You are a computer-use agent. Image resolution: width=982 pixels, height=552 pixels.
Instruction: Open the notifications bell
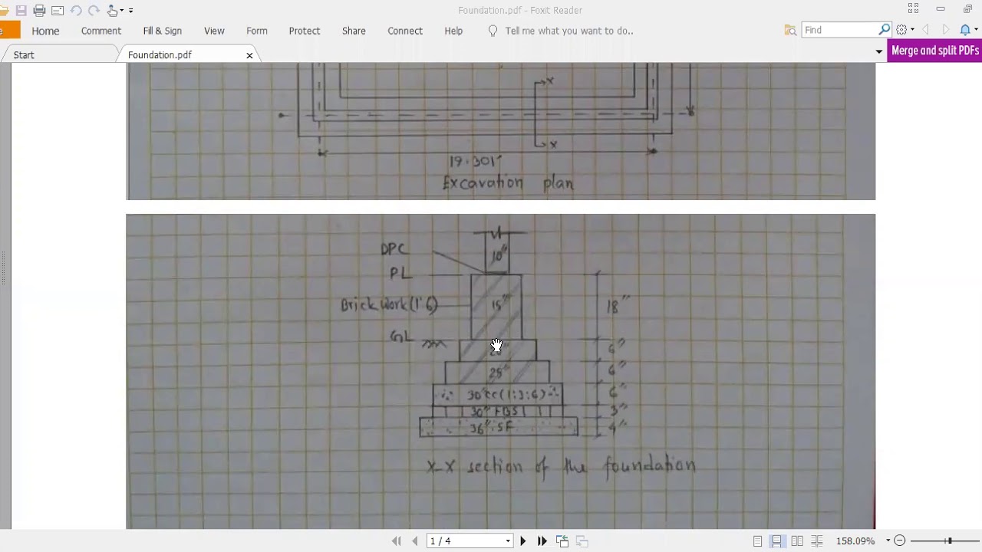(966, 30)
